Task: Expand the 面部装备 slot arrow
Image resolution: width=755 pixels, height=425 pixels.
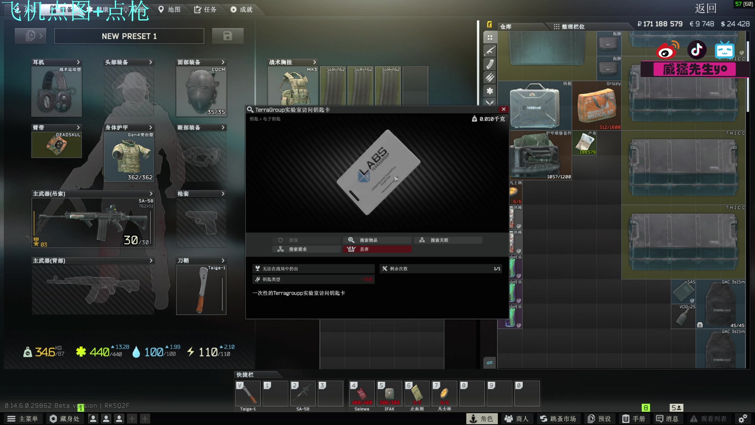Action: pyautogui.click(x=223, y=62)
